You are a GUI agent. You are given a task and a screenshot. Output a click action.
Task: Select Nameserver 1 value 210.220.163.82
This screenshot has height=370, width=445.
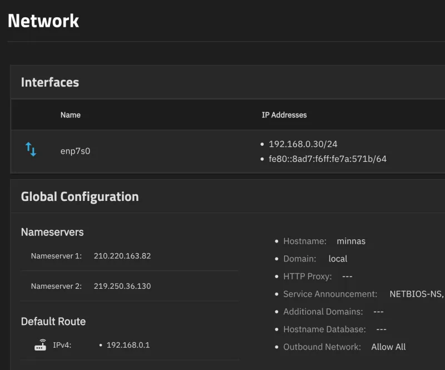pos(122,256)
